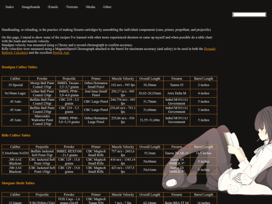
Task: Click the 9x19mm Luger caliber cell
Action: (x=15, y=93)
